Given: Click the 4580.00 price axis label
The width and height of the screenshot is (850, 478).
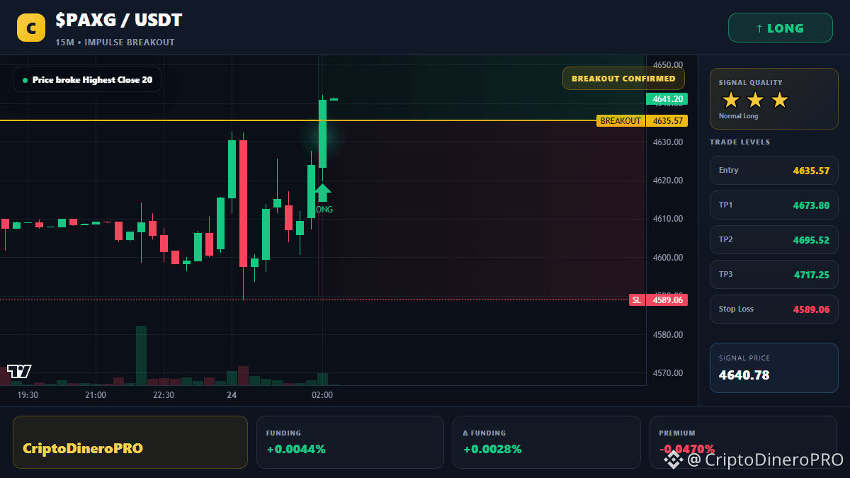Looking at the screenshot, I should (668, 334).
